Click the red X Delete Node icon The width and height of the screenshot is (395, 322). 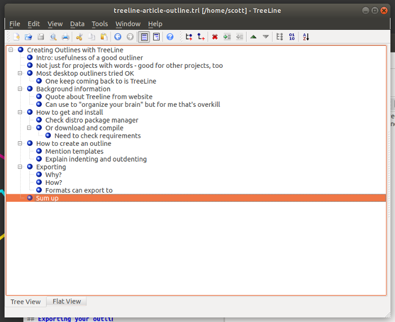[214, 37]
